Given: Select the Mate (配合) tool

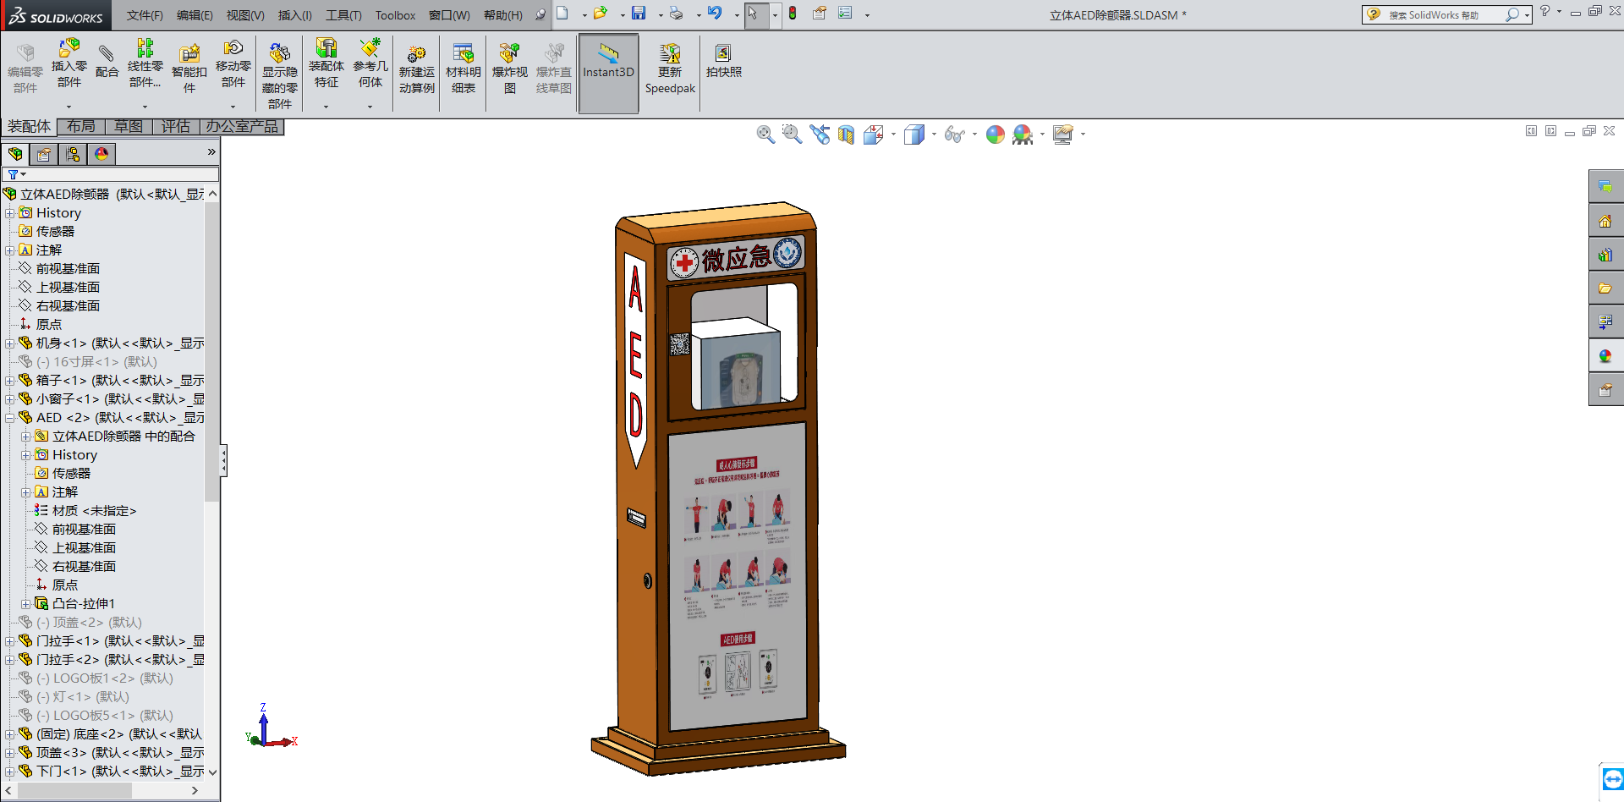Looking at the screenshot, I should 107,59.
